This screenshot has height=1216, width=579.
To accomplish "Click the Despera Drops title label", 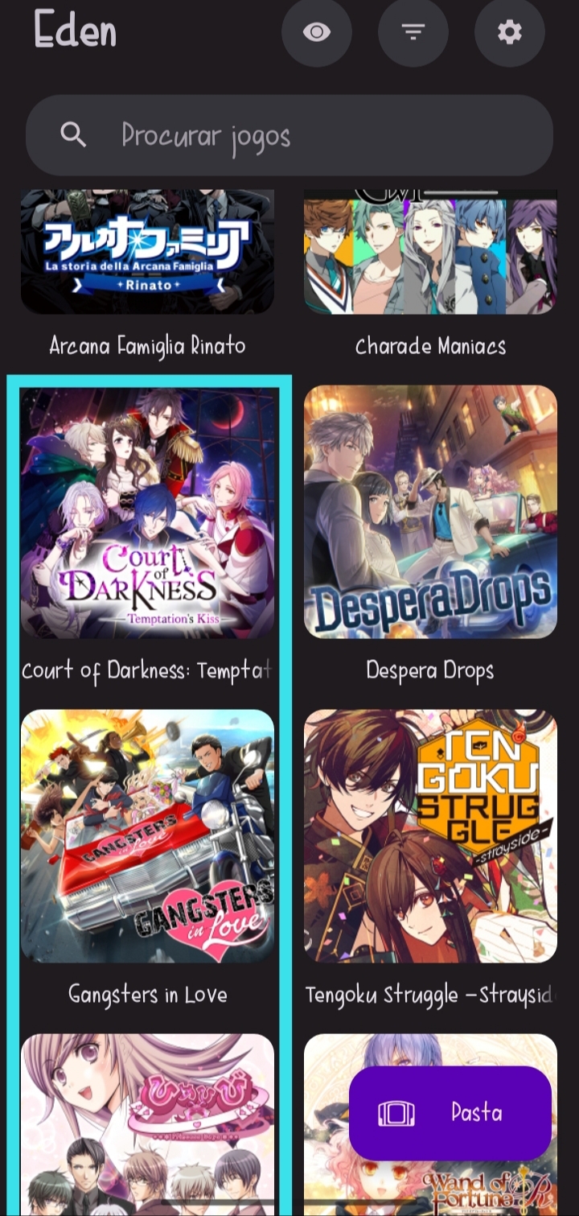I will tap(430, 670).
